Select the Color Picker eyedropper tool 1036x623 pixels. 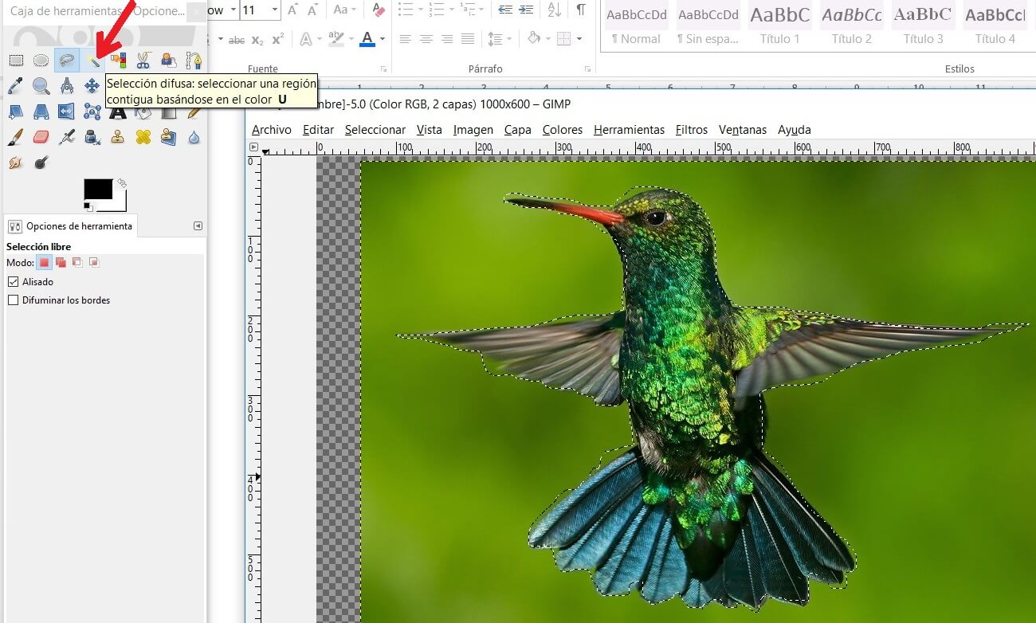(15, 86)
